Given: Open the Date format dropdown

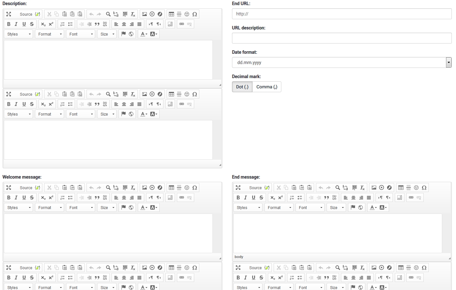Looking at the screenshot, I should coord(342,62).
